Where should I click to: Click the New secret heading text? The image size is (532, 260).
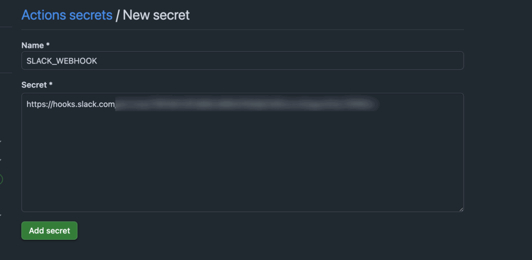pyautogui.click(x=156, y=15)
